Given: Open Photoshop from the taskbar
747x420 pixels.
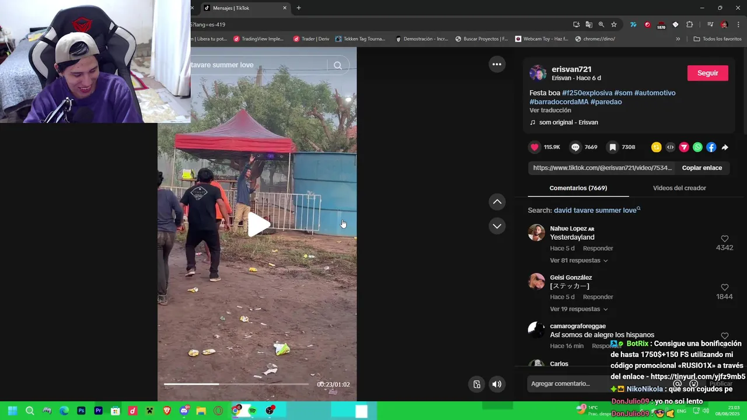Looking at the screenshot, I should pos(81,411).
